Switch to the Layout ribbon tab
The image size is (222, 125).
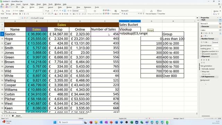51,7
